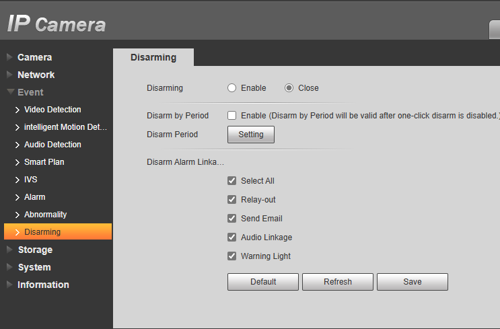Click the chevron beside Video Detection
This screenshot has width=500, height=329.
click(x=17, y=110)
